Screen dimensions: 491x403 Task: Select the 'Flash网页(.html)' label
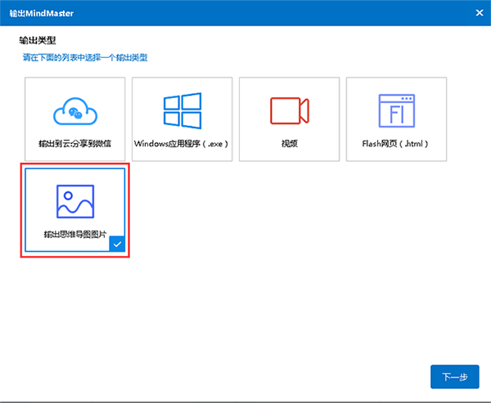[x=396, y=143]
